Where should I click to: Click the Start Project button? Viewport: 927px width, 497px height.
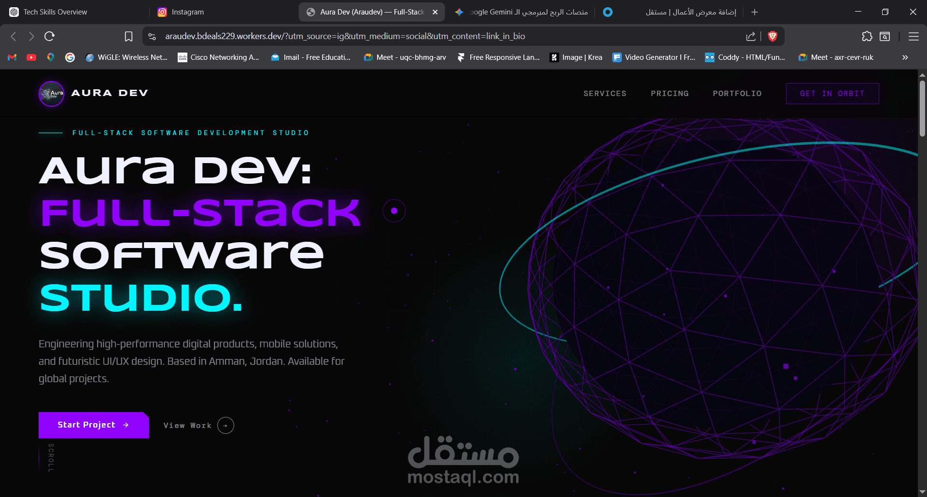pyautogui.click(x=94, y=425)
